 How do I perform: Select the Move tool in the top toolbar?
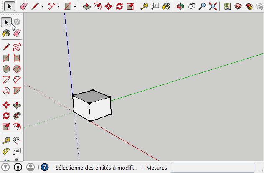109,6
